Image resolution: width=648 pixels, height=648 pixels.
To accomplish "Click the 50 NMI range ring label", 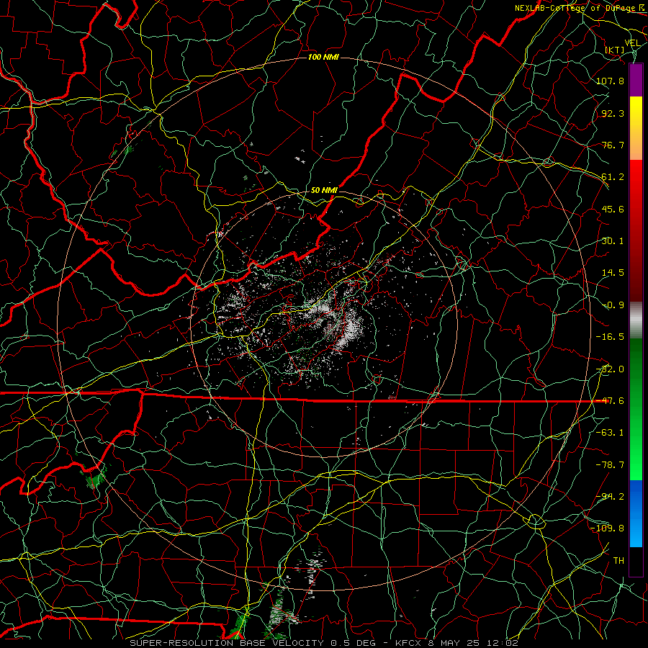I will pos(324,191).
